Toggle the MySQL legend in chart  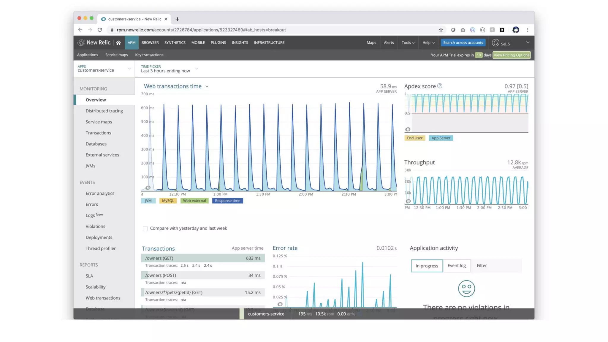point(168,201)
